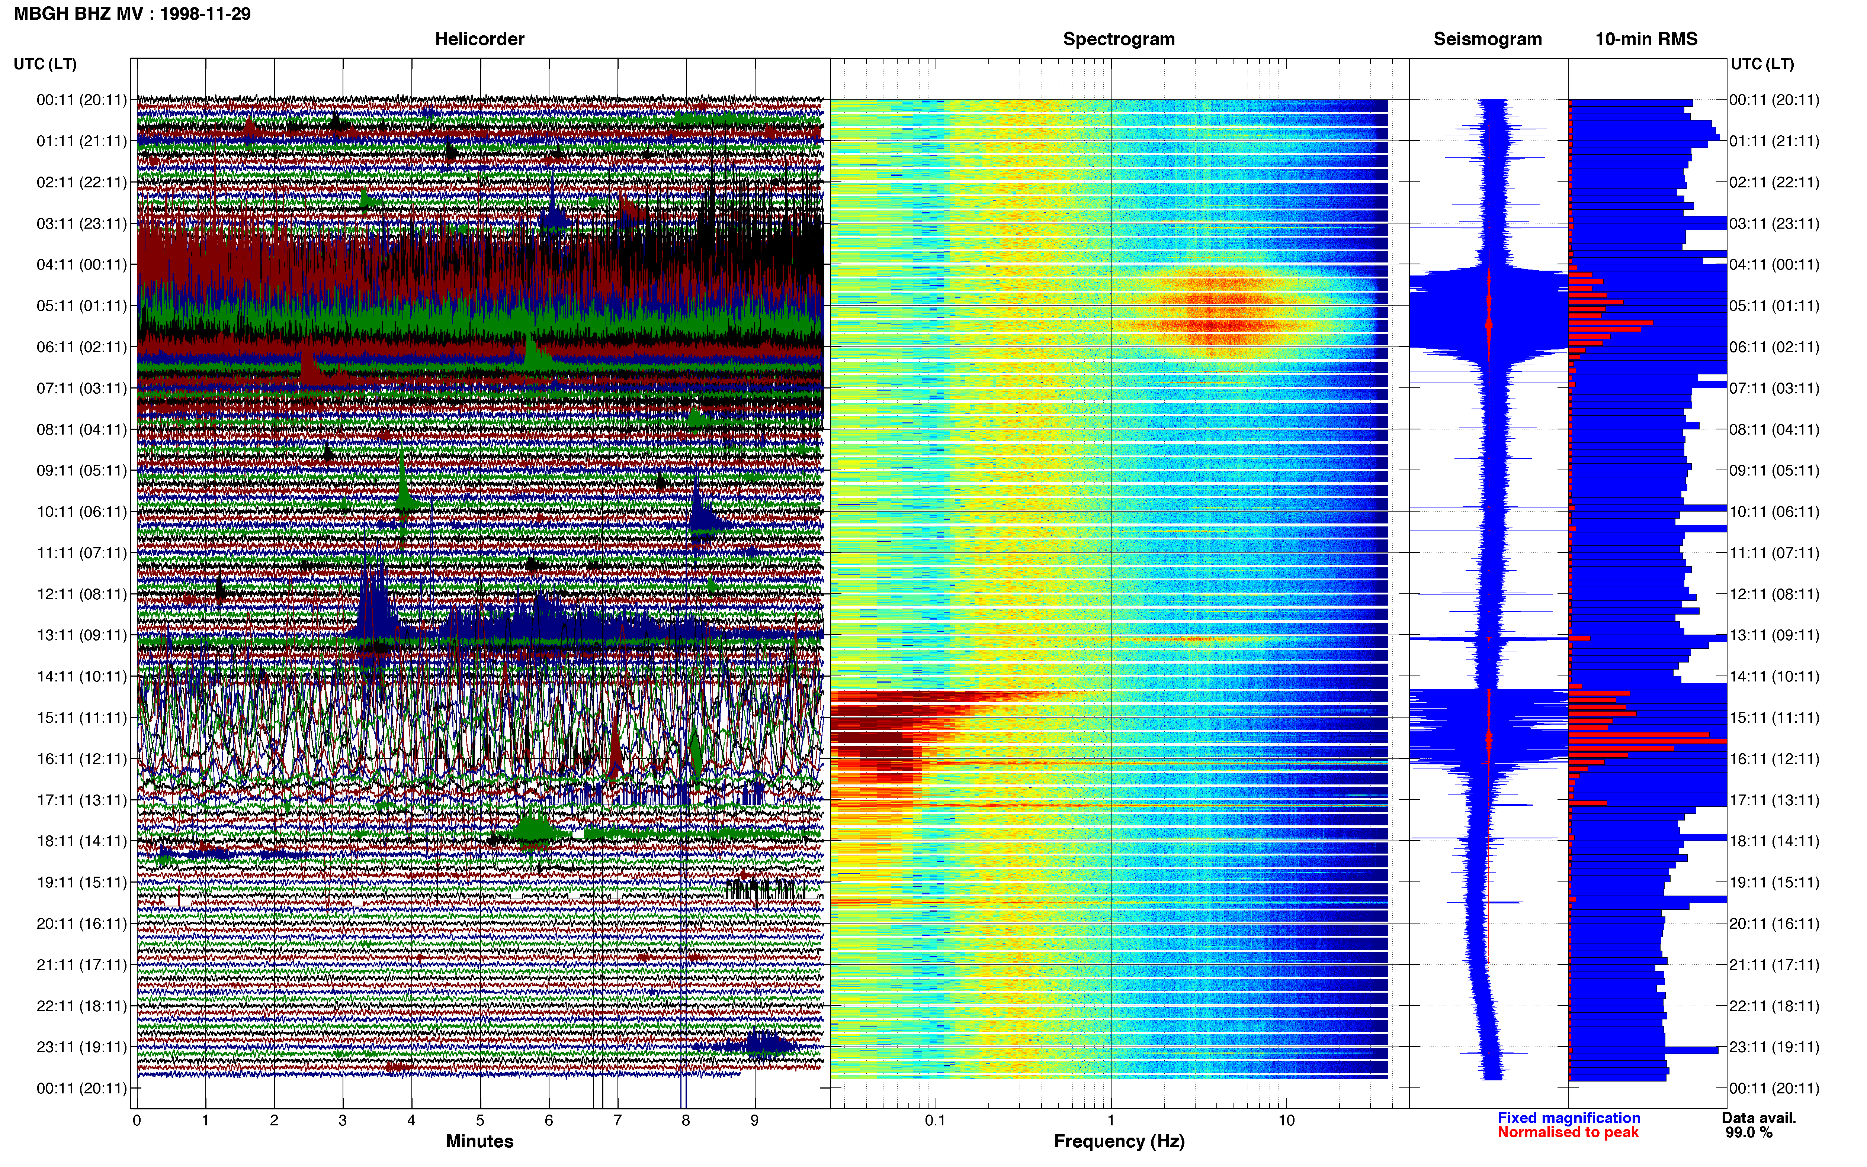Click right time label 06:11 (02:11)
This screenshot has height=1167, width=1867.
1774,346
